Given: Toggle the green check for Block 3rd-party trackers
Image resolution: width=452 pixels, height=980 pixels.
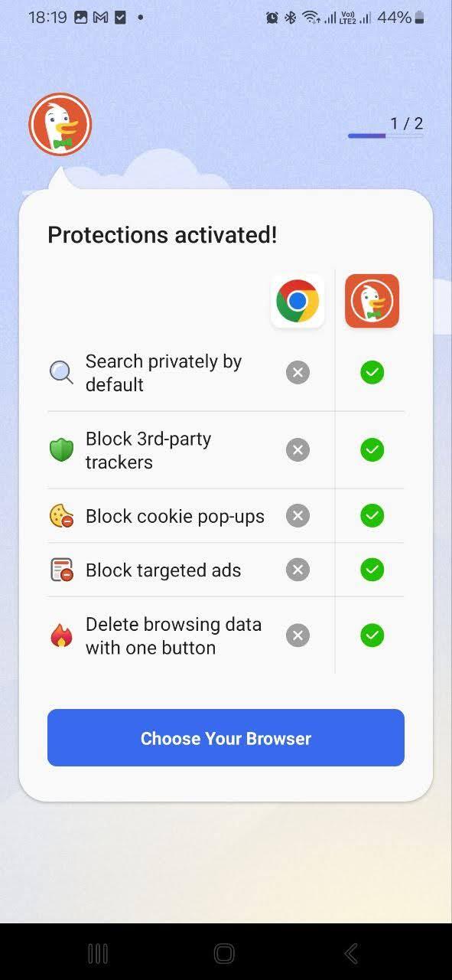Looking at the screenshot, I should [x=372, y=449].
